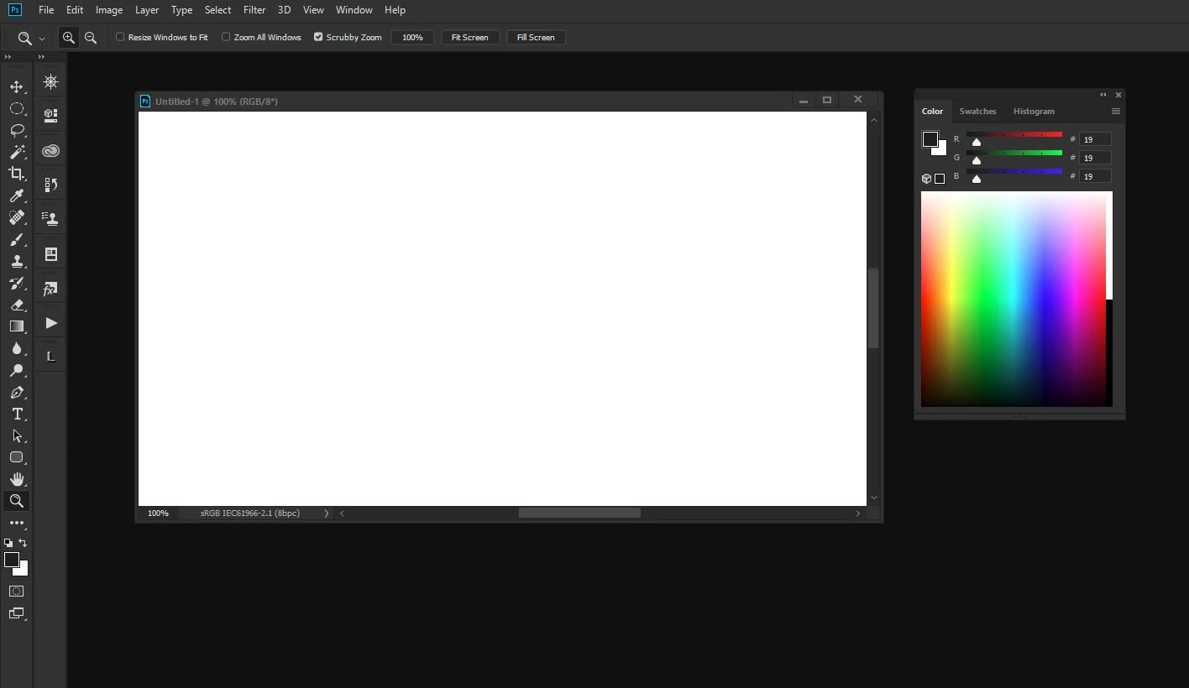The image size is (1189, 688).
Task: Click the 100% zoom button
Action: click(412, 38)
